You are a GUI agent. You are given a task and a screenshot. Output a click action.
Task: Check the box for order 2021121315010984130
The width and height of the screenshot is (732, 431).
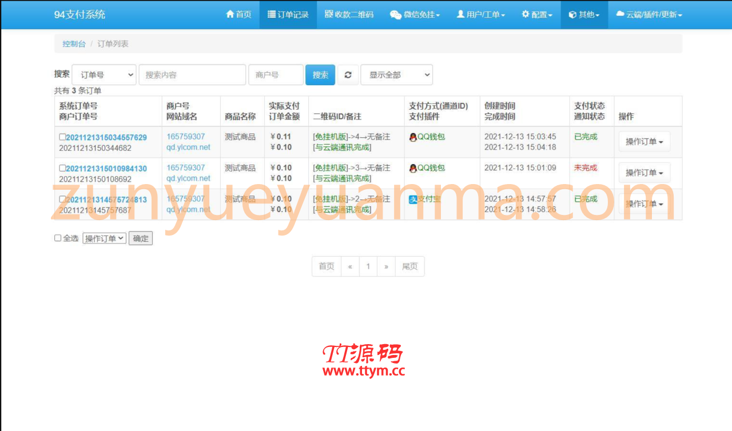tap(62, 168)
